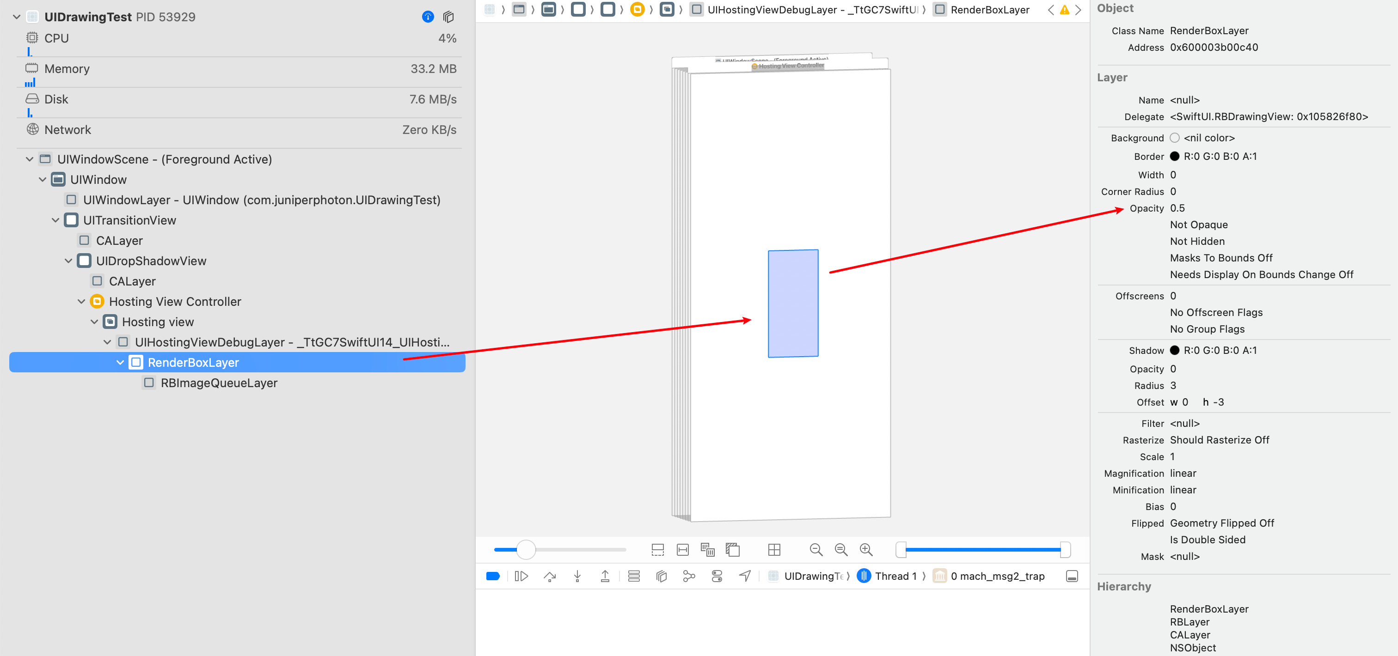Toggle breakpoints activation button

493,576
